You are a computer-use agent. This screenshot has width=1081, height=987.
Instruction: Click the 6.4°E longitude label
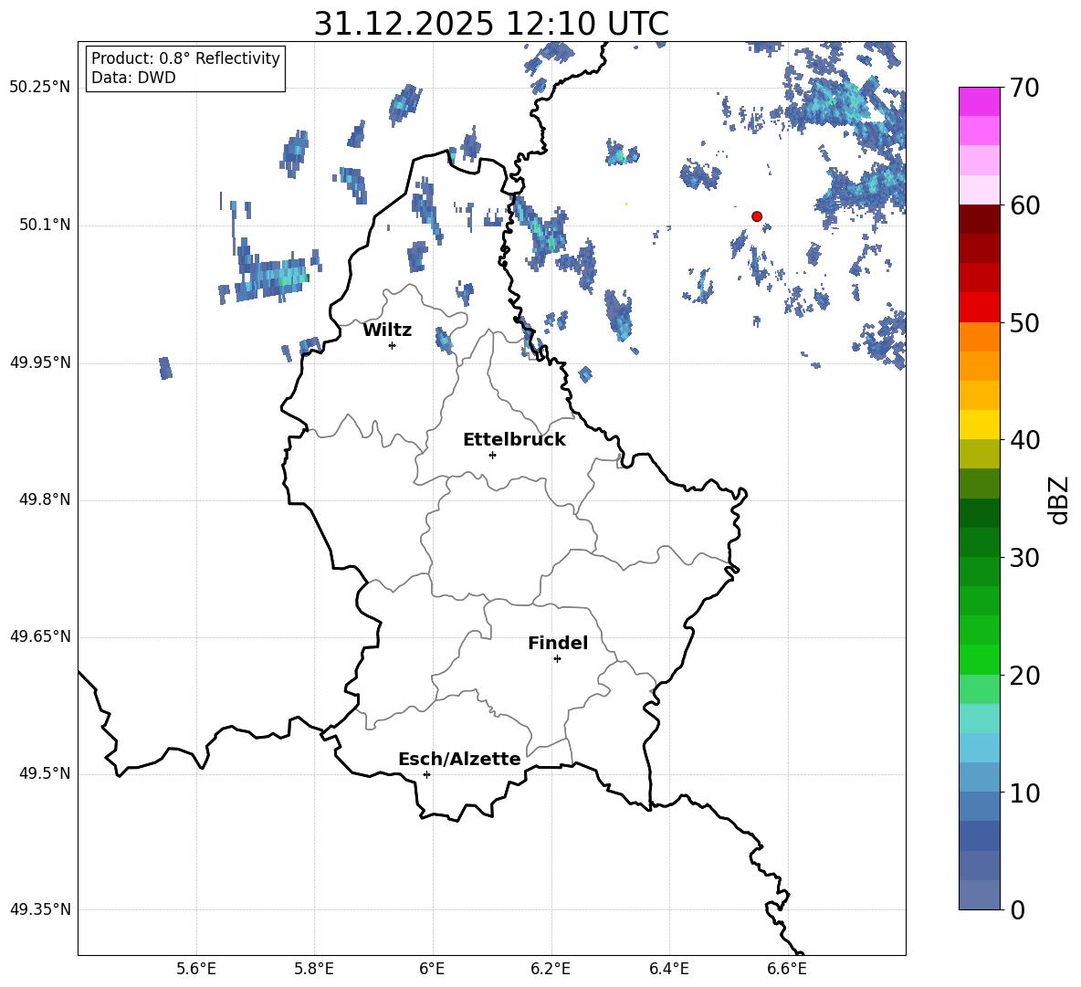click(668, 969)
